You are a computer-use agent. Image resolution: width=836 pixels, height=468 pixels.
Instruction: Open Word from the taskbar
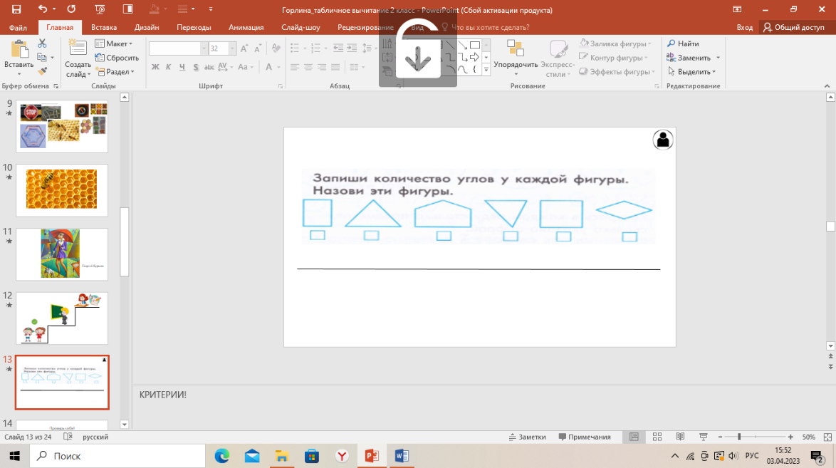tap(402, 456)
